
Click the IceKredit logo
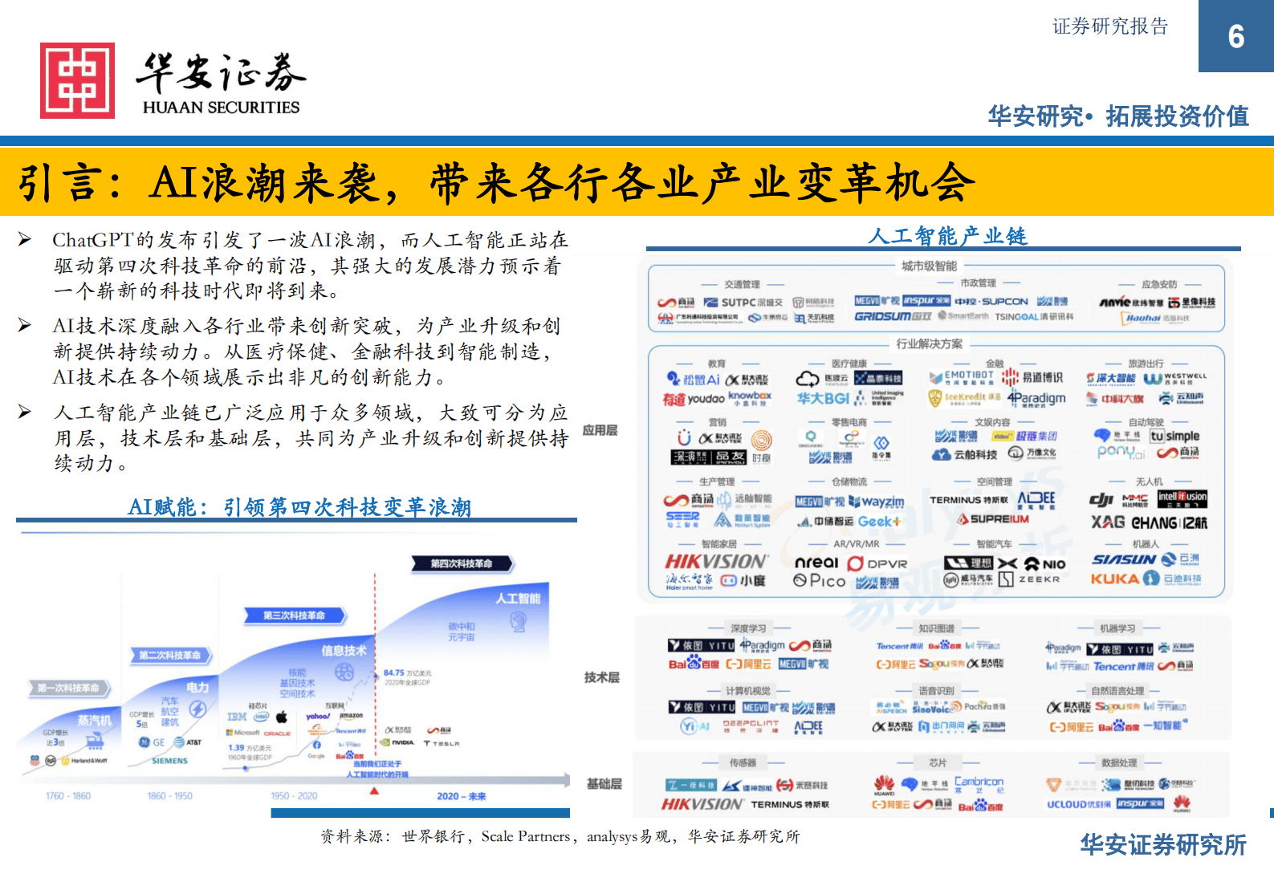tap(964, 397)
